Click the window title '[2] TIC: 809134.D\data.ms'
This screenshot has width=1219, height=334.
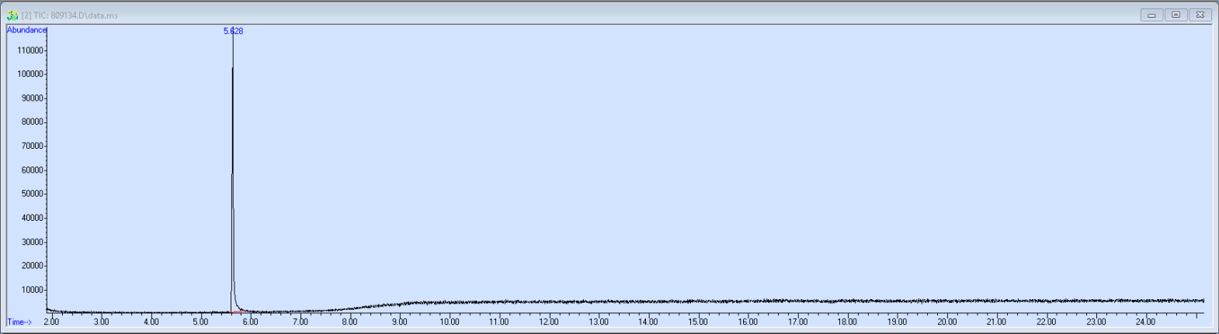[70, 15]
